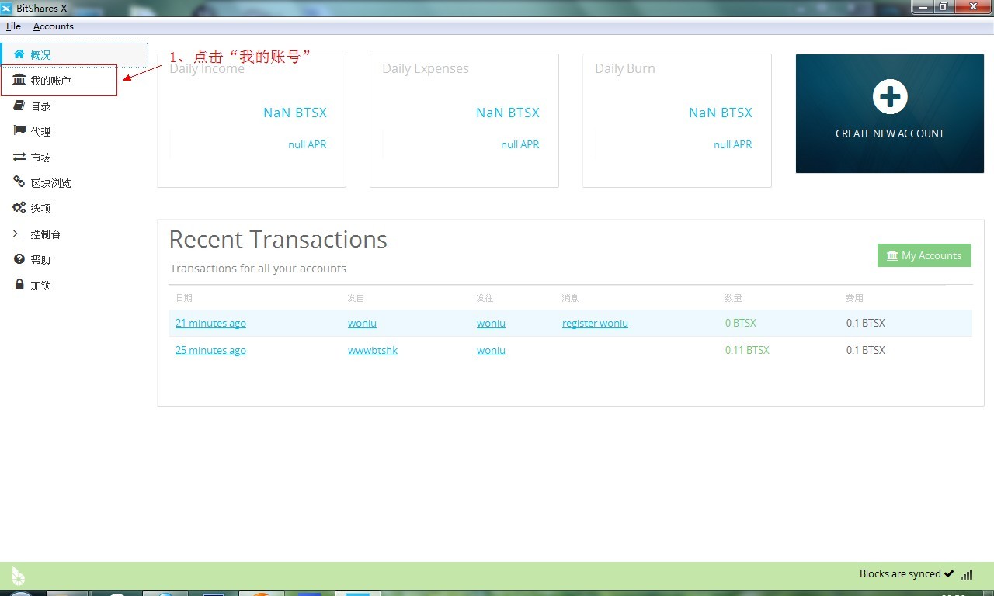This screenshot has width=994, height=596.
Task: Open the Accounts menu
Action: coord(54,26)
